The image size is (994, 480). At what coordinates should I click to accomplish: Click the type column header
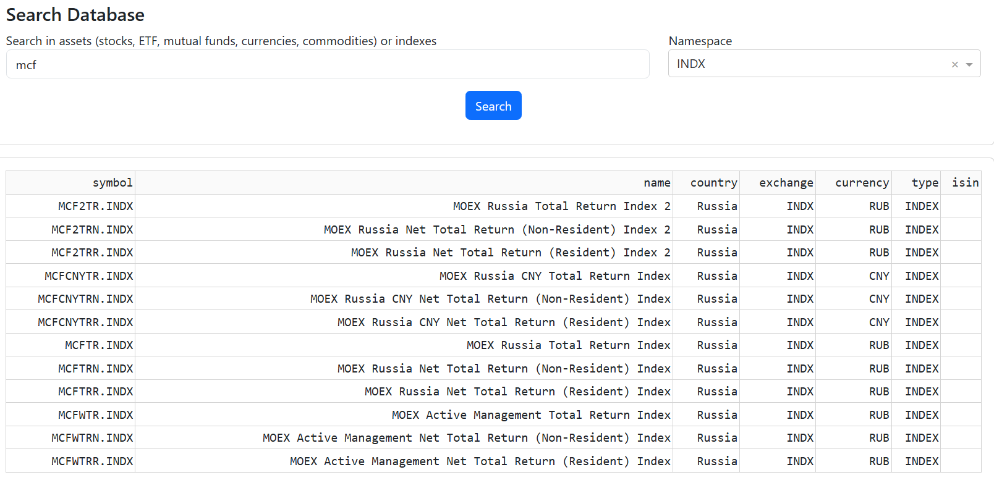(x=925, y=183)
